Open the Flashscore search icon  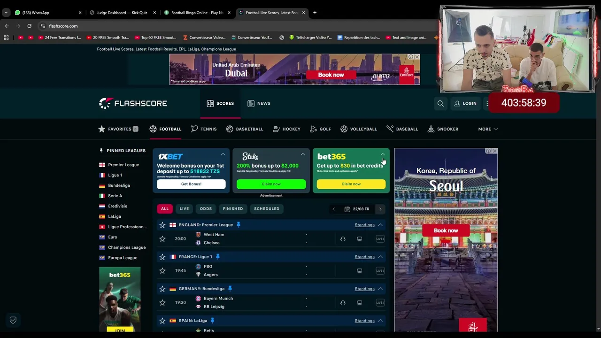click(440, 103)
